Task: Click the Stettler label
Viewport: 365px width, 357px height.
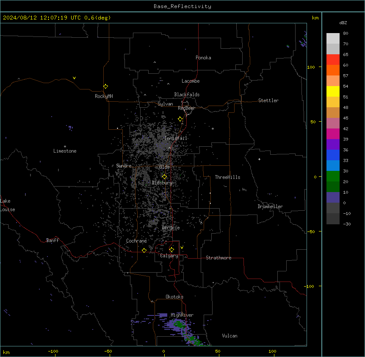Action: point(268,100)
